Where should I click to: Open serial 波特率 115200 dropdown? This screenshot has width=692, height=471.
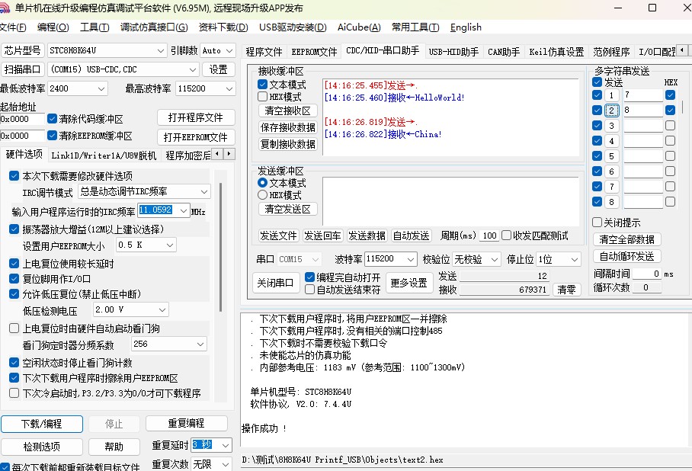click(411, 260)
